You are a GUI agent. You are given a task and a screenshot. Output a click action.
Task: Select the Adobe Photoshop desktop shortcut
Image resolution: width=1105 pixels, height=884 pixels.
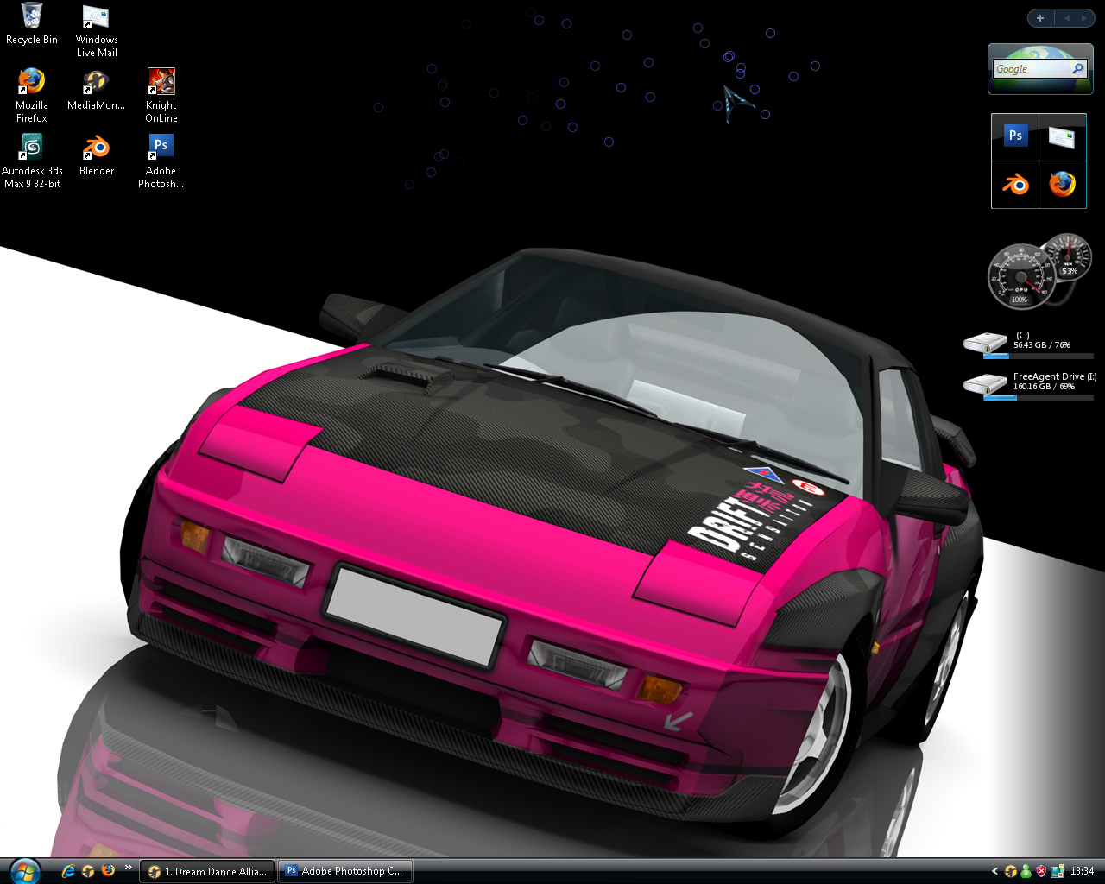tap(161, 161)
